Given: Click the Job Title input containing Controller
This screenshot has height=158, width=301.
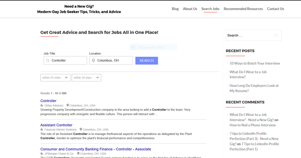Looking at the screenshot, I should pyautogui.click(x=65, y=60).
